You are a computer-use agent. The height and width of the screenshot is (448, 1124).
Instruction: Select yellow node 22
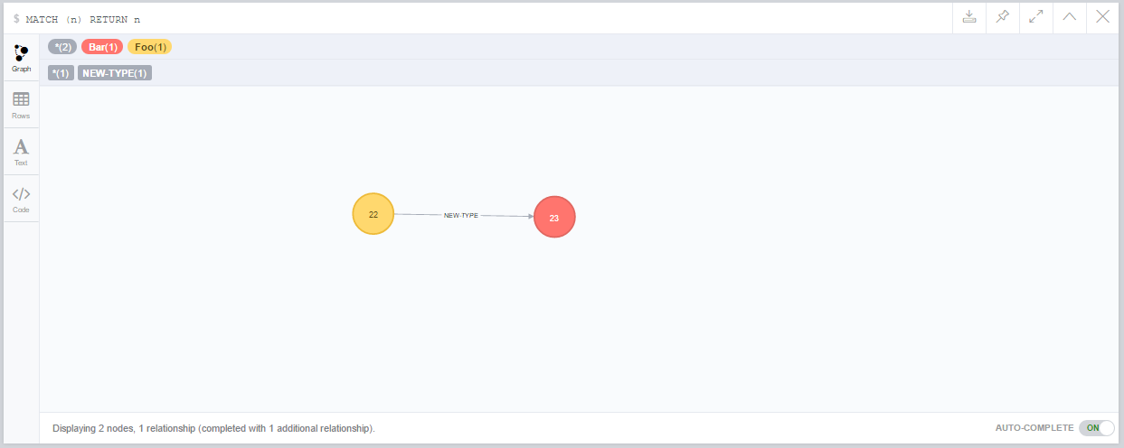(x=373, y=214)
